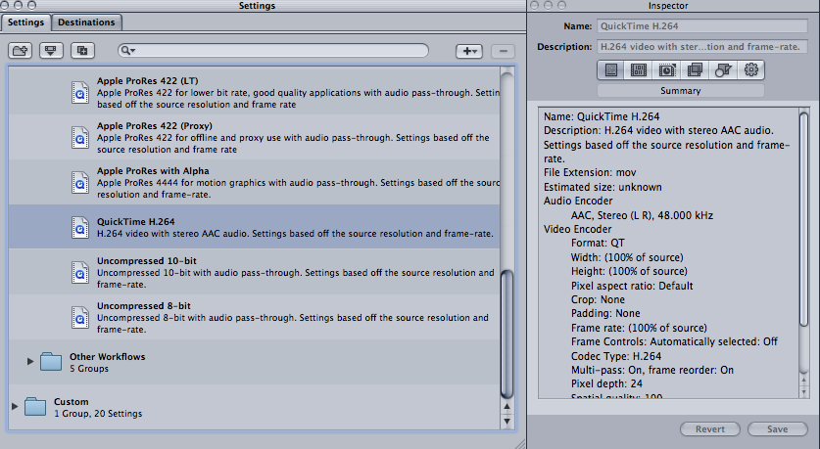This screenshot has height=449, width=820.
Task: Click the 'Other Workflows' label
Action: (107, 357)
